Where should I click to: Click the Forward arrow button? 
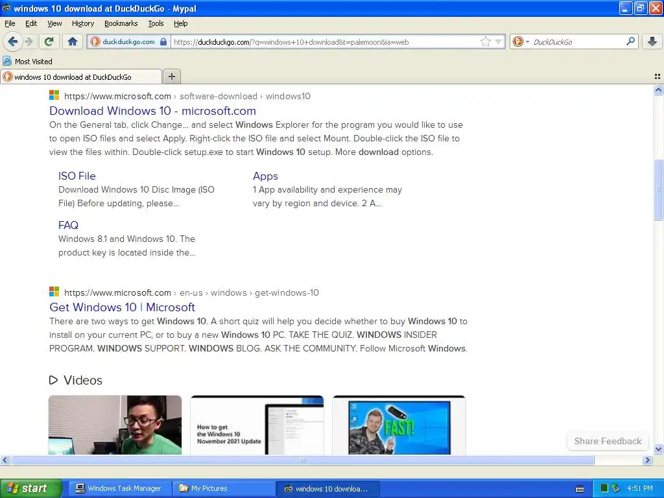[29, 41]
